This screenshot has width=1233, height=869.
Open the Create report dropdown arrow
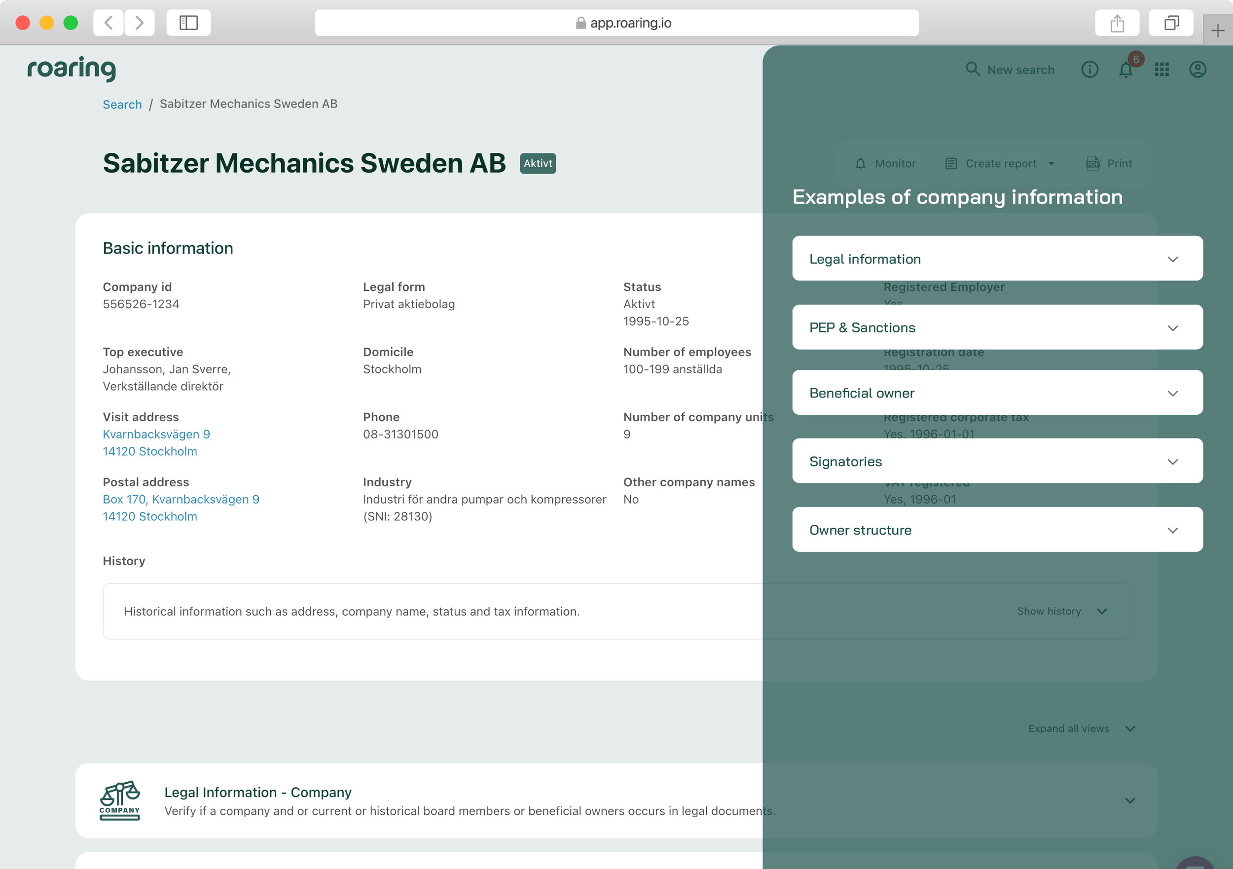[x=1052, y=164]
